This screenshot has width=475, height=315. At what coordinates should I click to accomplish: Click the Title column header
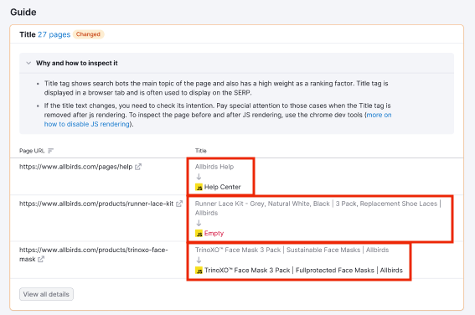201,151
